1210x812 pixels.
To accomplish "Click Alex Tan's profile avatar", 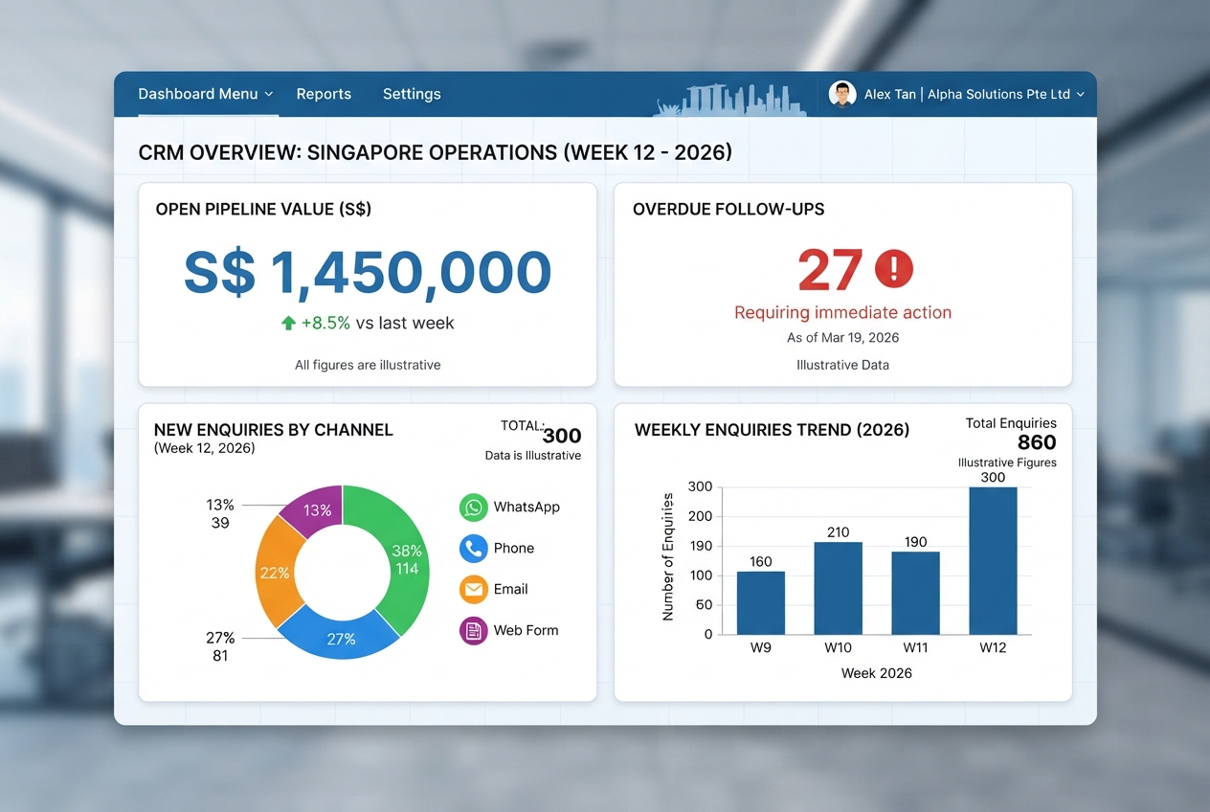I will [x=842, y=94].
